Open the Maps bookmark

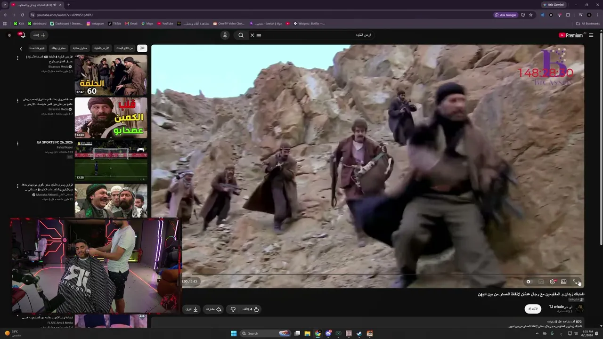click(147, 24)
